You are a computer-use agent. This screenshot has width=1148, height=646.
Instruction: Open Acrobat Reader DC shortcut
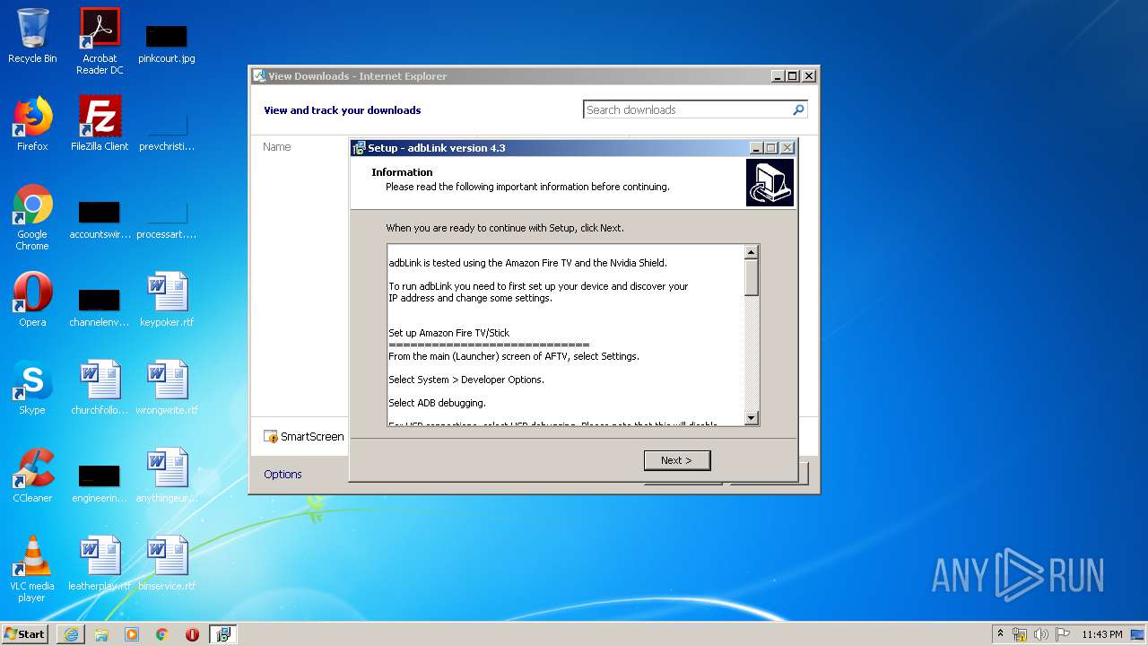click(x=100, y=41)
